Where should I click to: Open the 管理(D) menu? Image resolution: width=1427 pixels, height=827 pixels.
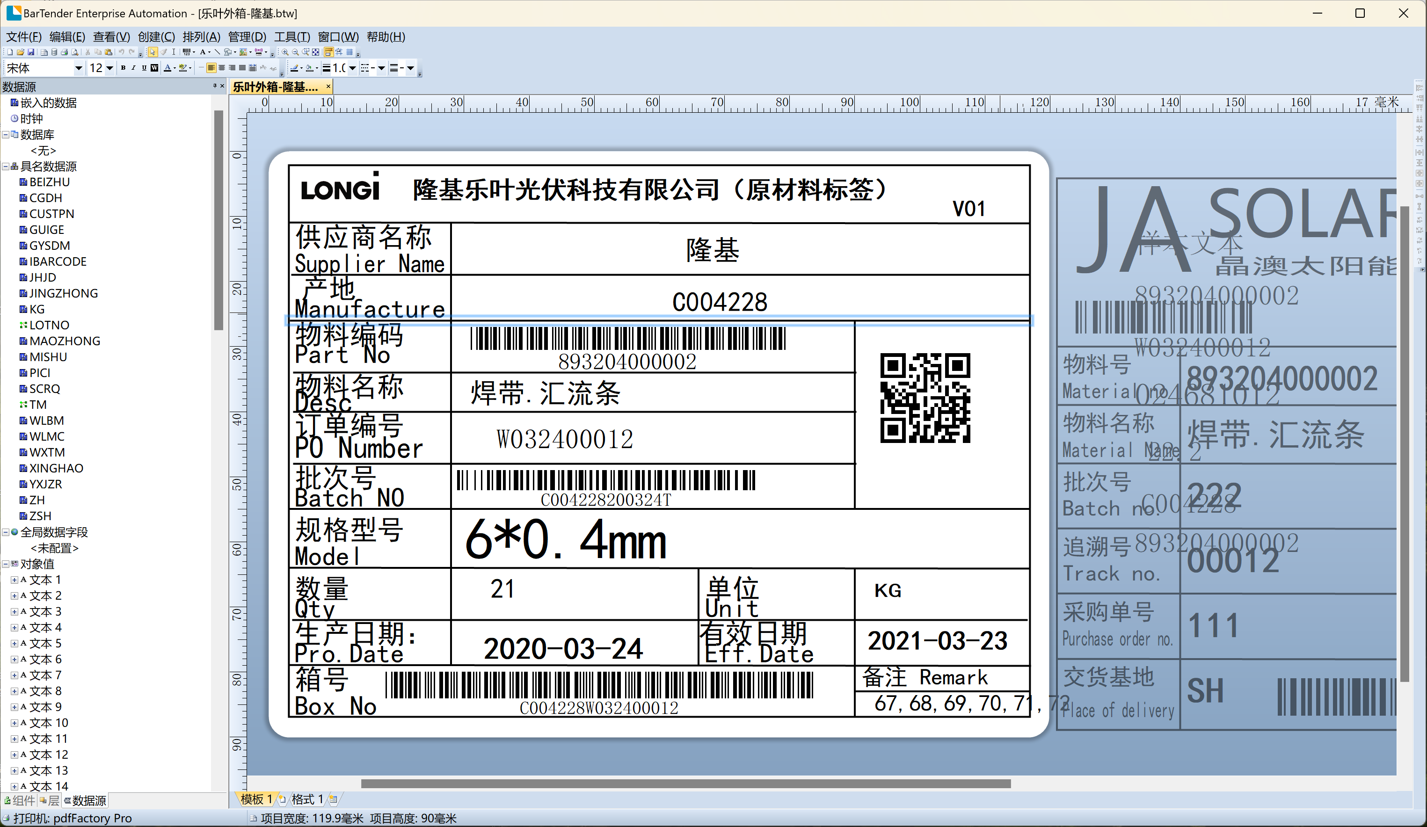coord(247,37)
